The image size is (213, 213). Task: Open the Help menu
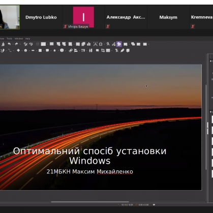(27, 39)
